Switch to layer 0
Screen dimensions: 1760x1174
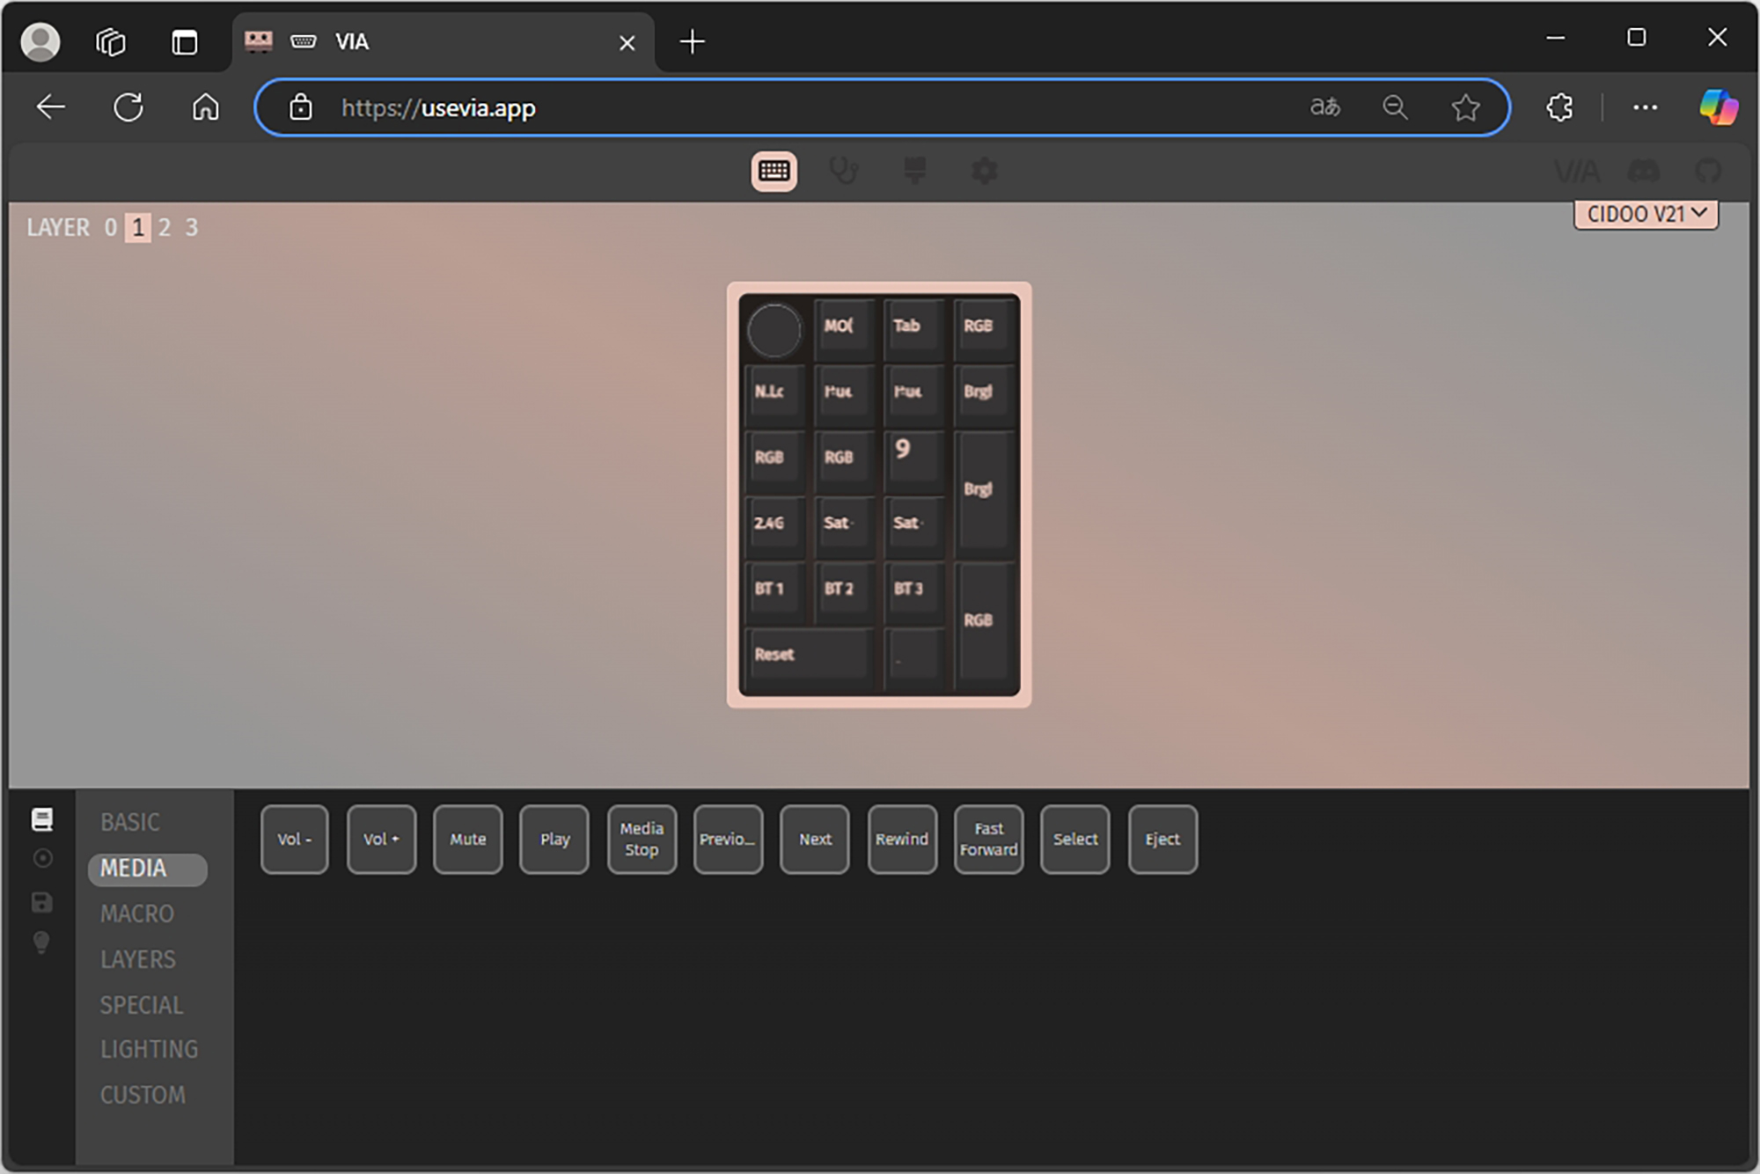(111, 228)
